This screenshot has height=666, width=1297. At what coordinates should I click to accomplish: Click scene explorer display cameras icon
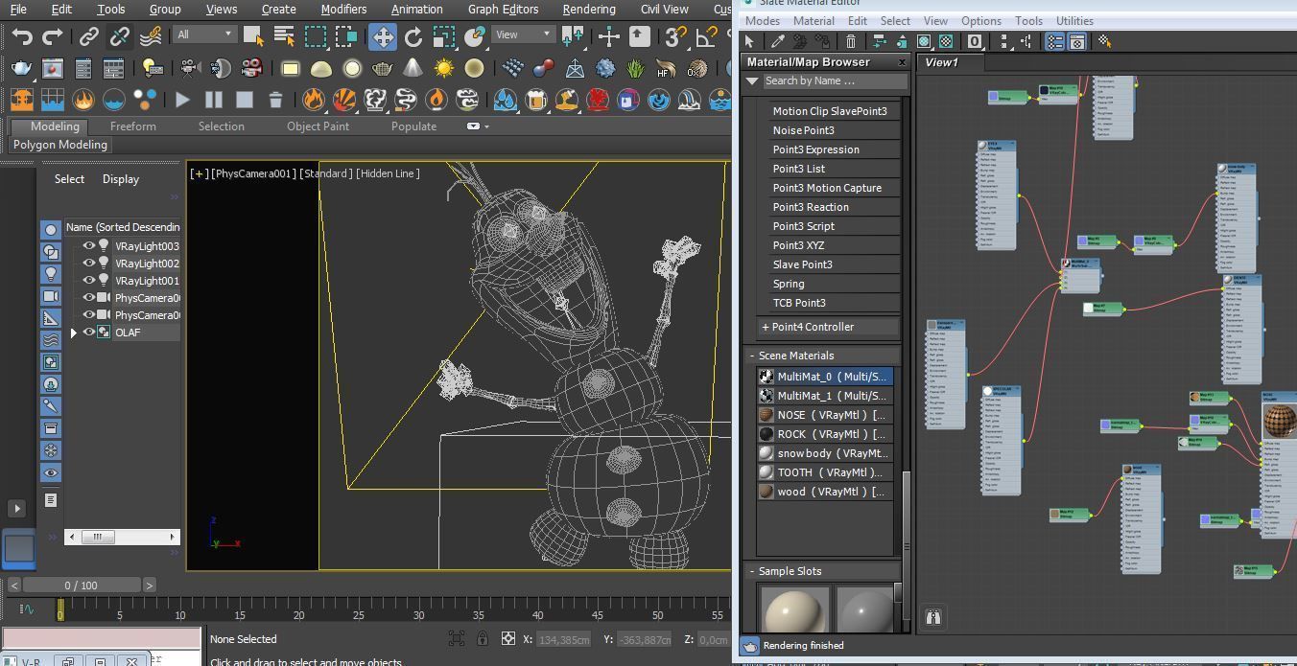point(51,296)
